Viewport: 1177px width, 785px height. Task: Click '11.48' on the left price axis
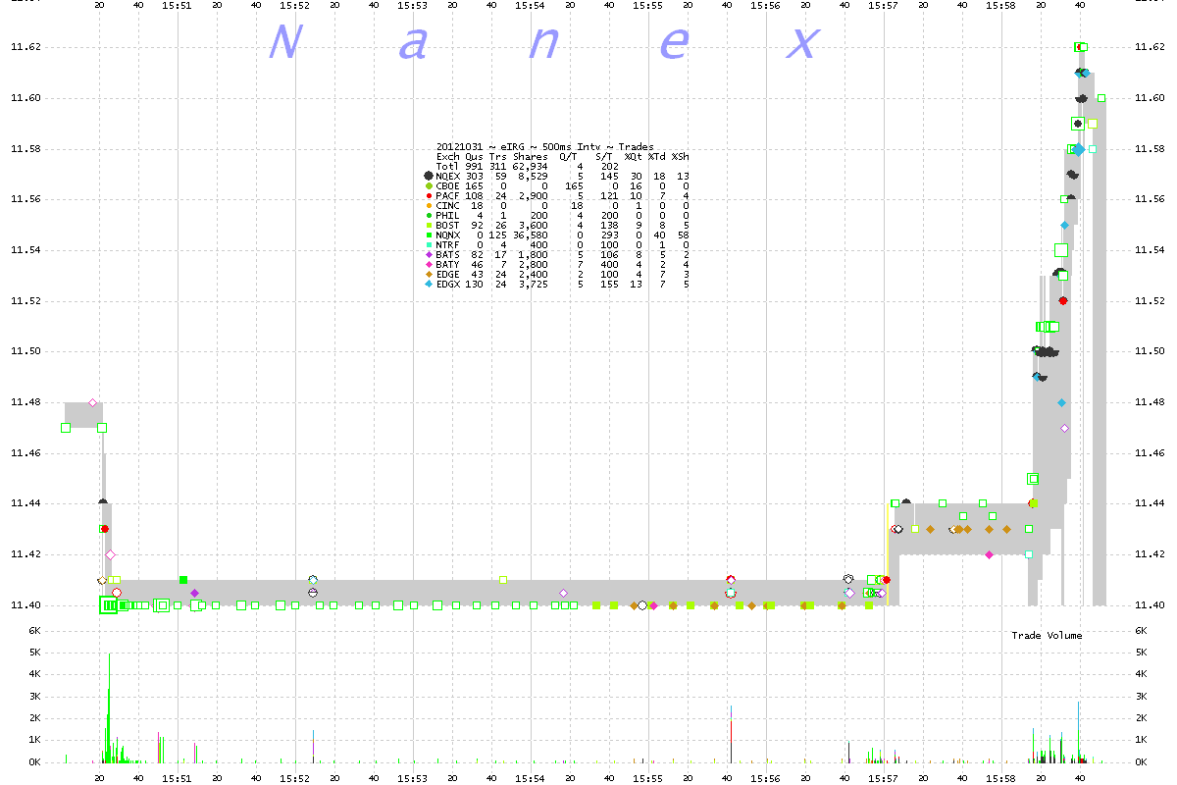tap(25, 402)
